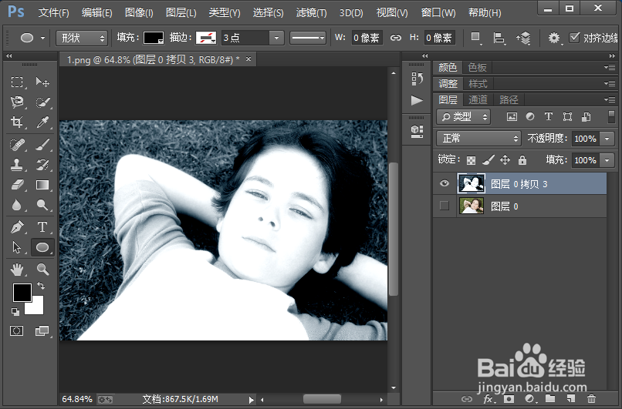Click the W width input field
622x409 pixels.
[366, 38]
